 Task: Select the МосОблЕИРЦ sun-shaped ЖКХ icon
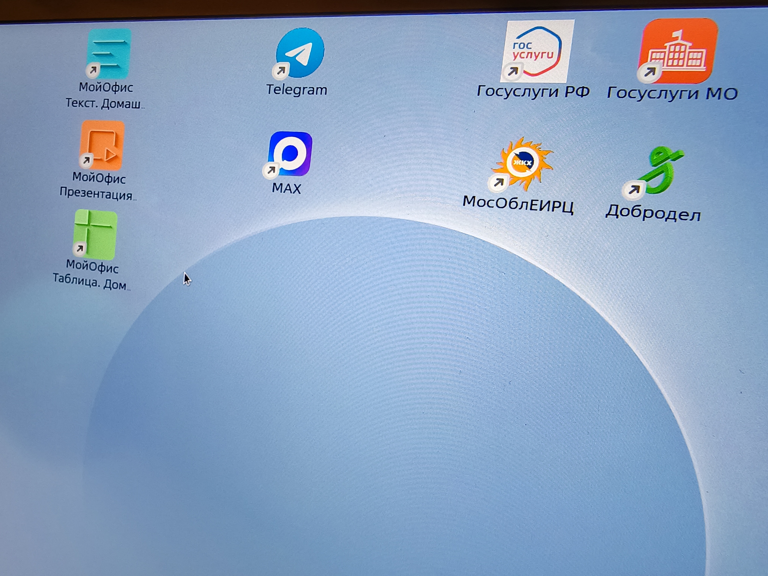pos(523,163)
